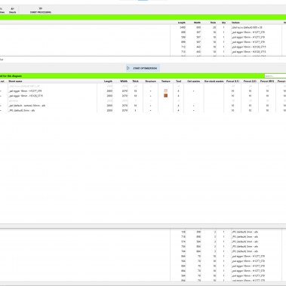Click the Get wastes column header

(x=193, y=81)
